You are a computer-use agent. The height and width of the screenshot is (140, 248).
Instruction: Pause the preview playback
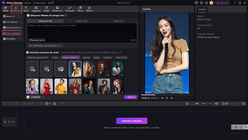(167, 98)
